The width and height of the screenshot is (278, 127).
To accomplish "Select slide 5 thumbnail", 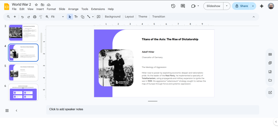I will tap(23, 73).
